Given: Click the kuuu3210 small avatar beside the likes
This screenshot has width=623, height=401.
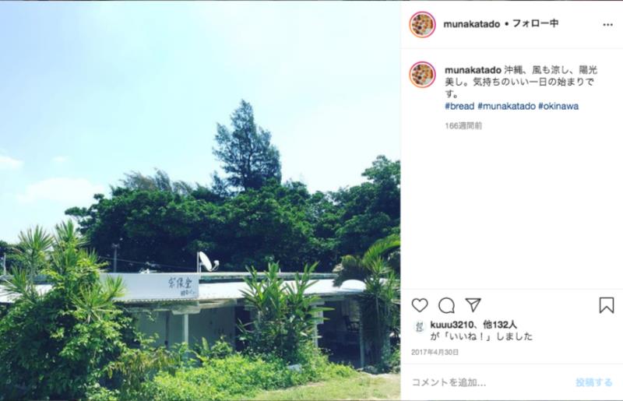Looking at the screenshot, I should click(x=419, y=326).
